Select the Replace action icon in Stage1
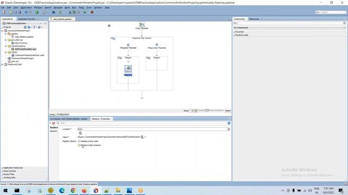Viewport: 348px width, 195px height. click(128, 69)
